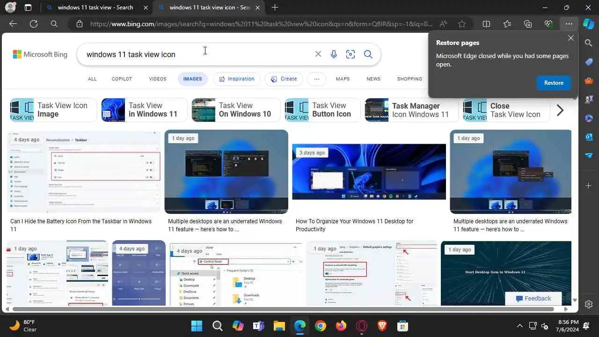Click the Bing search magnifier button
The height and width of the screenshot is (337, 599).
click(x=368, y=54)
